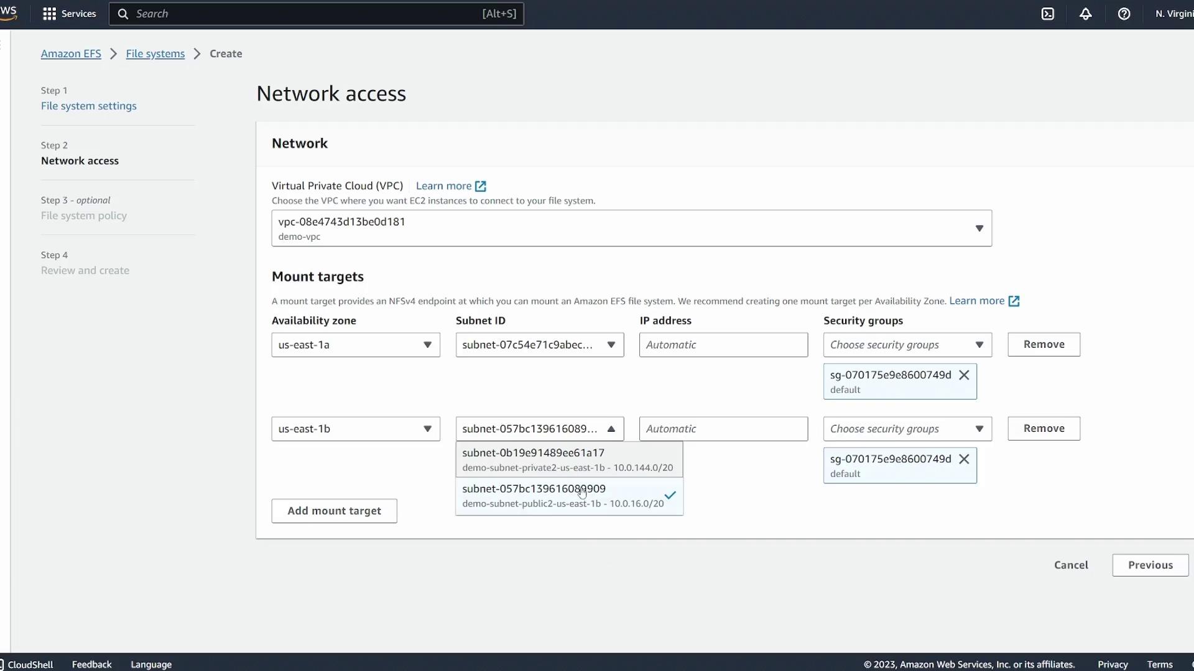Click IP address field for us-east-1a
This screenshot has height=671, width=1194.
coord(723,345)
